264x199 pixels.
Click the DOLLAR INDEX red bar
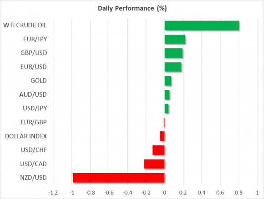click(x=162, y=136)
